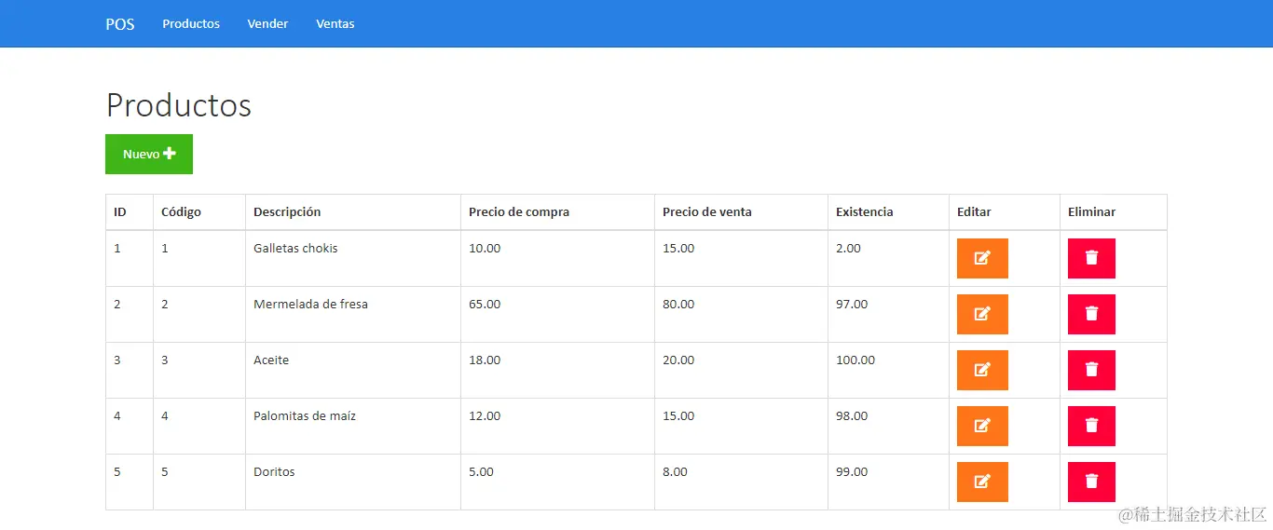Screen dimensions: 1273x530
Task: Edit the Palomitas de maíz product
Action: click(x=982, y=426)
